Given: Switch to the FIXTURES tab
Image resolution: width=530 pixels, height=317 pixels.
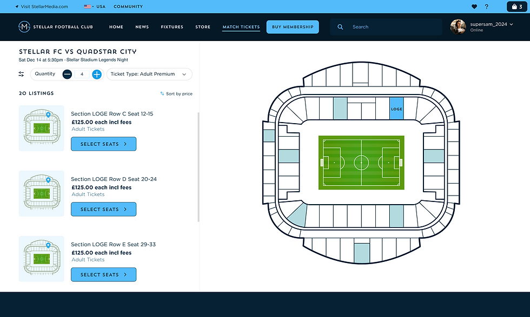Looking at the screenshot, I should (x=171, y=26).
